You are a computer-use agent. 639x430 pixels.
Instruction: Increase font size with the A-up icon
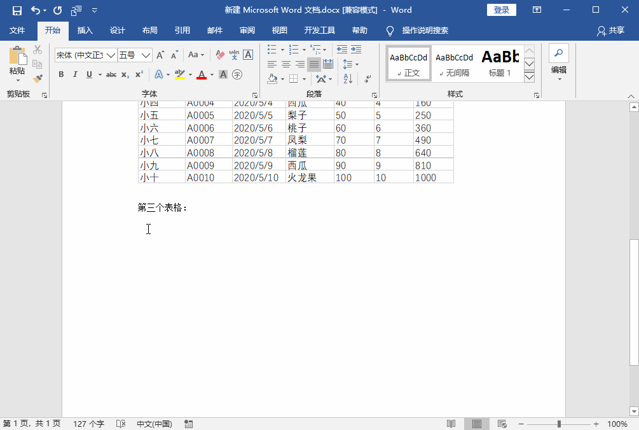[x=161, y=55]
